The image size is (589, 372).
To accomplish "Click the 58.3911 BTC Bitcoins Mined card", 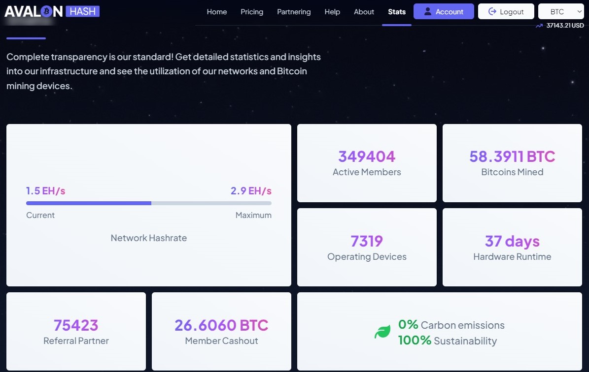I will pyautogui.click(x=512, y=163).
